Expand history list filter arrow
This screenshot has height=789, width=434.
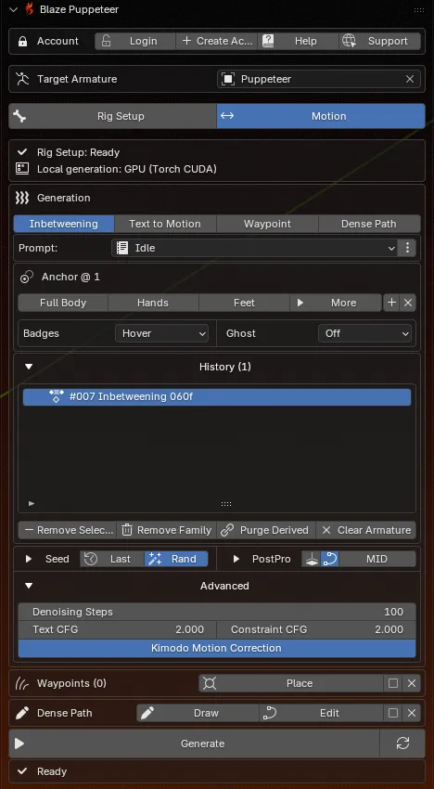pyautogui.click(x=32, y=503)
